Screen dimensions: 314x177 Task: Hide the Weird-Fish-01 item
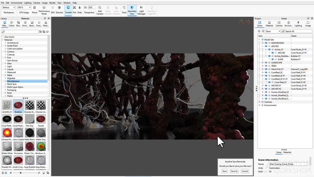(x=266, y=69)
